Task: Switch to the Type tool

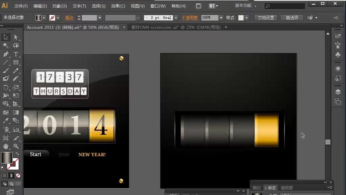Action: point(15,54)
